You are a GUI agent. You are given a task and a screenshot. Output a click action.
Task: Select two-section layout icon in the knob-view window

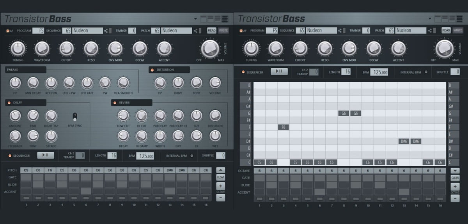tap(211, 19)
